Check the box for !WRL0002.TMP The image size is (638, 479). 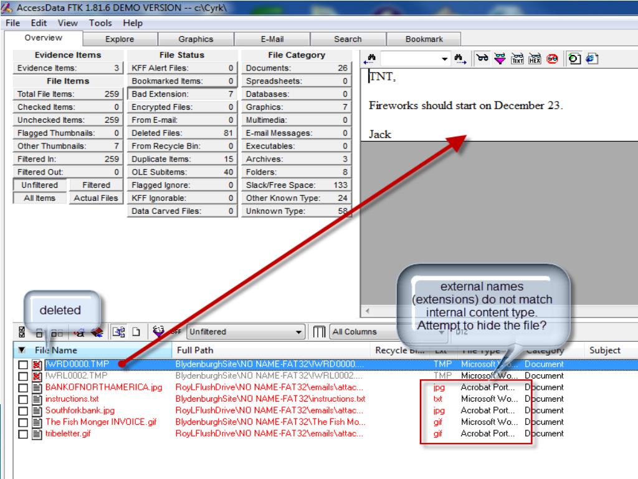(23, 376)
